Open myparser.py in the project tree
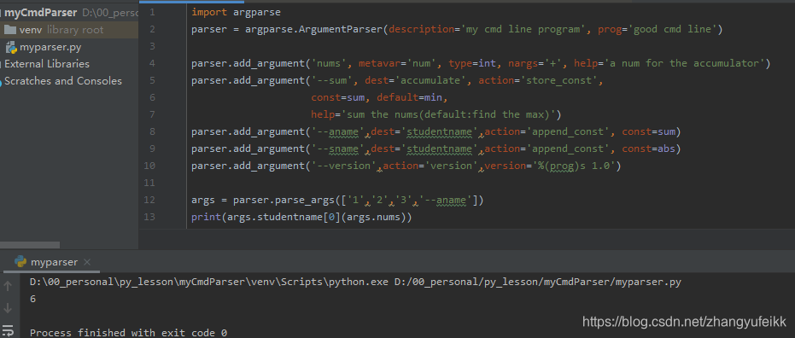Viewport: 795px width, 338px height. coord(50,47)
